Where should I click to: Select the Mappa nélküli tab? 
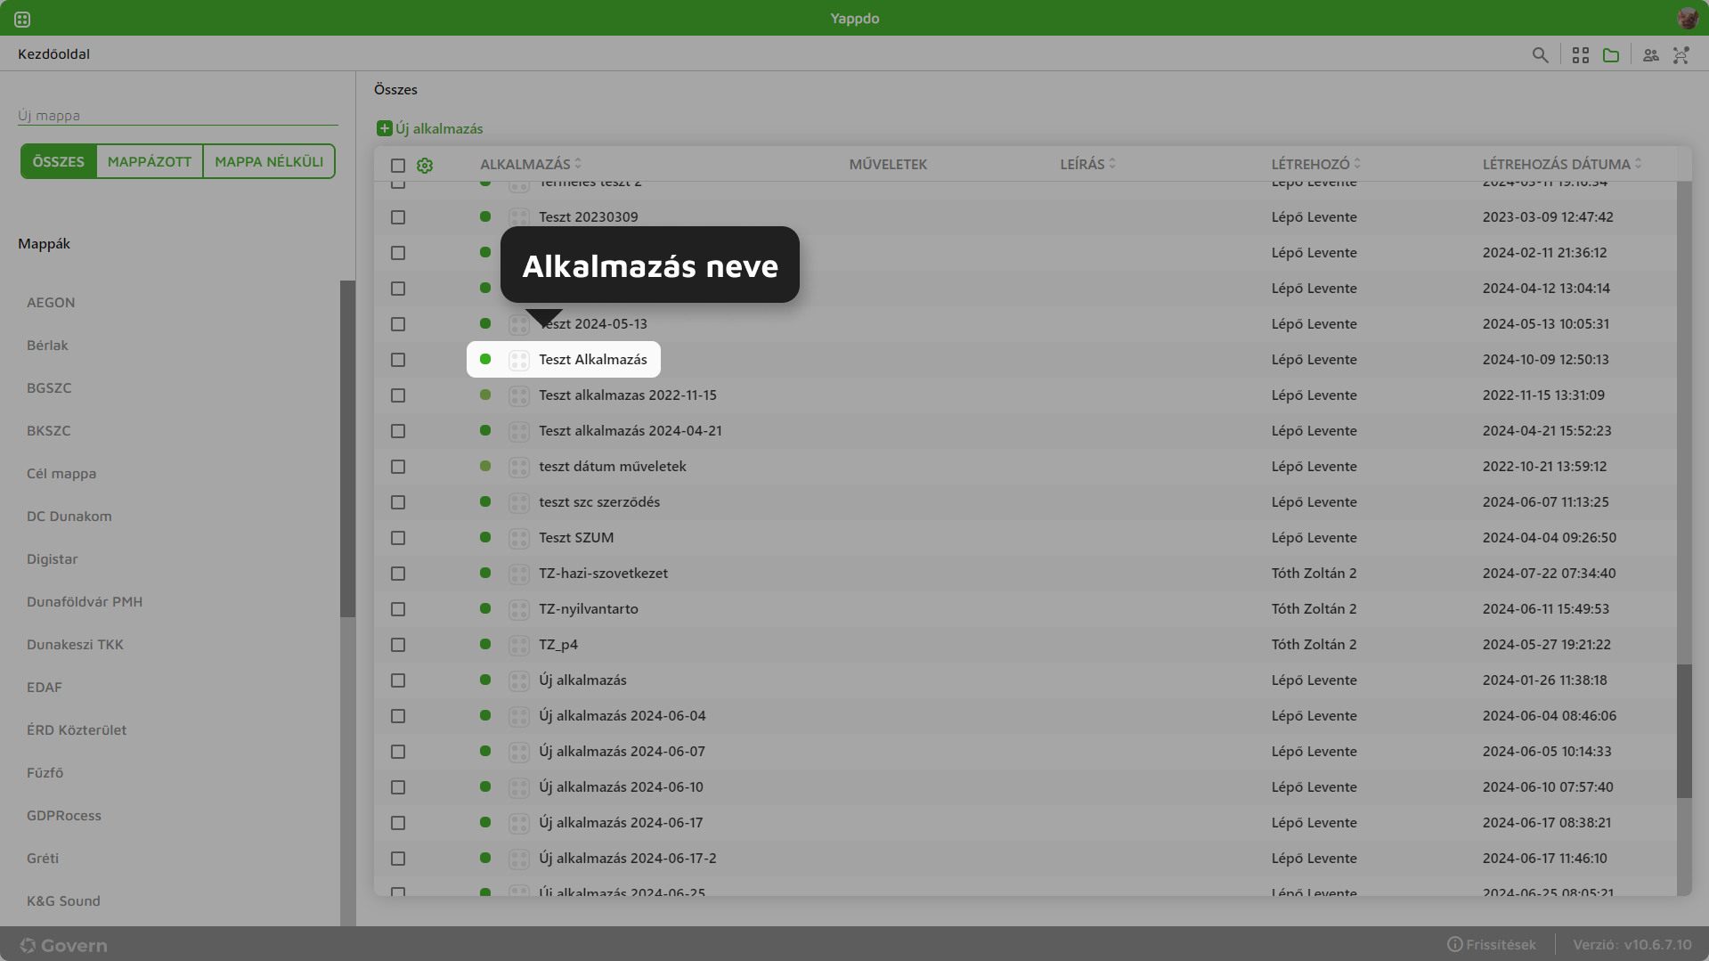coord(269,161)
